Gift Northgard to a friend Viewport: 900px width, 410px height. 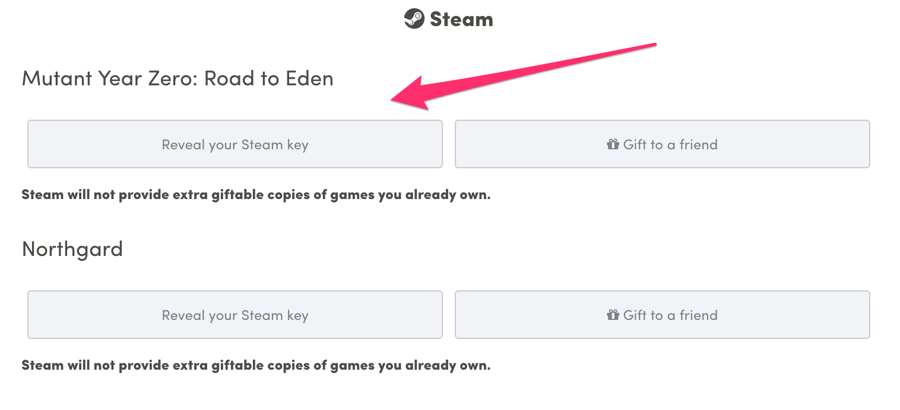(663, 315)
